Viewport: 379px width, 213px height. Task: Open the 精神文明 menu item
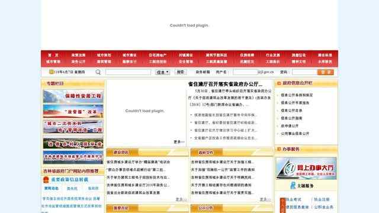(x=298, y=62)
